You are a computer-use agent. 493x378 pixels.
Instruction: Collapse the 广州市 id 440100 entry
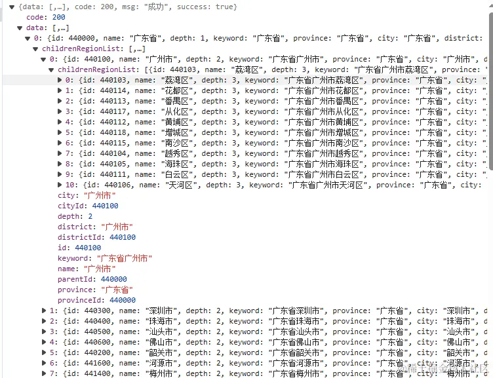(x=43, y=60)
